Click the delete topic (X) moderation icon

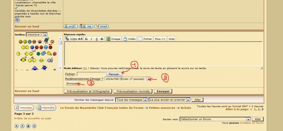point(16,126)
